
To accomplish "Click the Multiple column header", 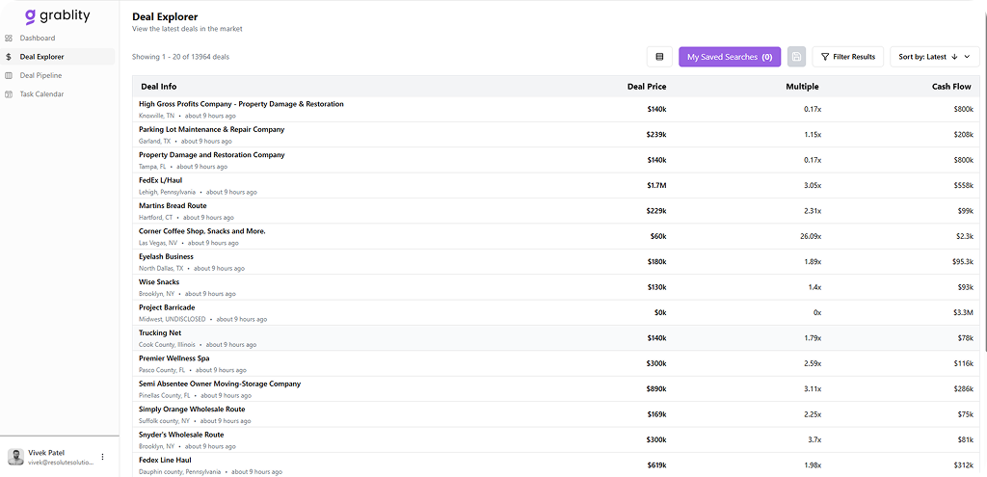I will click(x=801, y=87).
